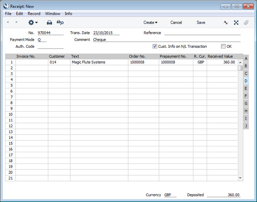Click the expand arrows icon
257x202 pixels.
pyautogui.click(x=236, y=22)
